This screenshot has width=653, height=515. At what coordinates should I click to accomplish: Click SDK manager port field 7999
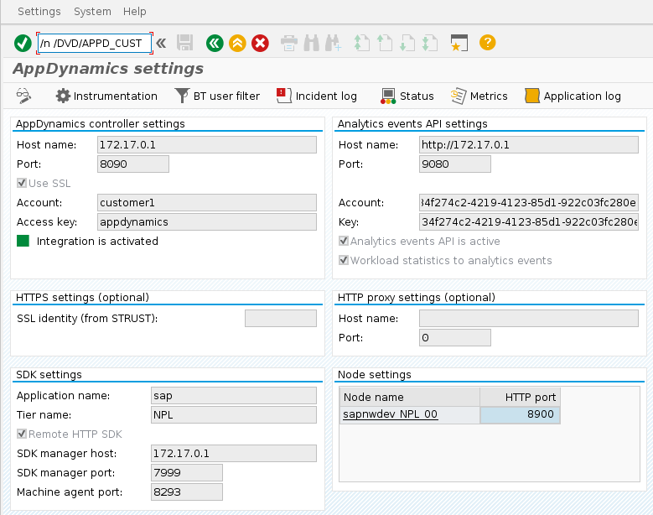click(187, 472)
